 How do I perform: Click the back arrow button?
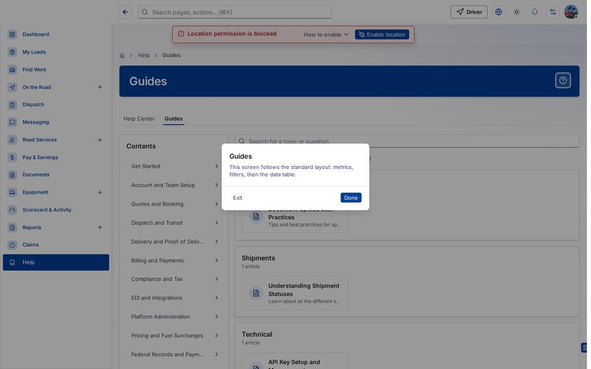point(125,12)
